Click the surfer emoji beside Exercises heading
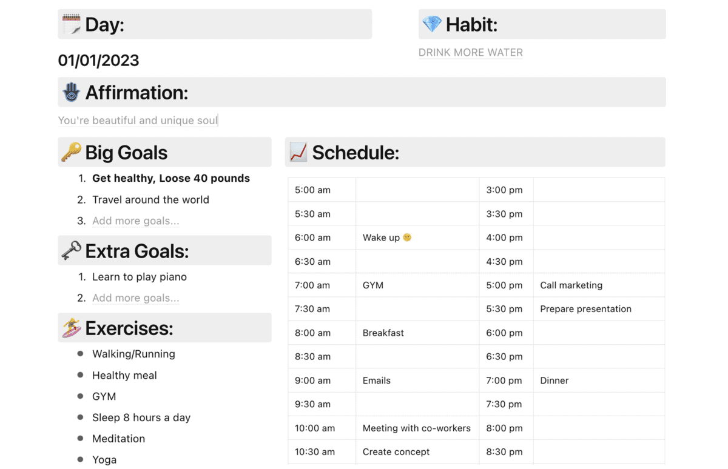This screenshot has height=469, width=728. [72, 328]
